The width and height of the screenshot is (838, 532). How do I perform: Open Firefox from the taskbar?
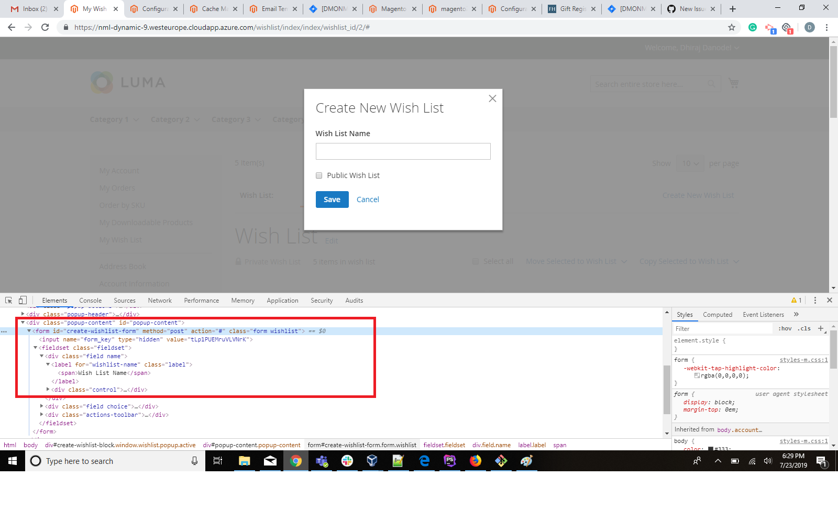coord(476,461)
